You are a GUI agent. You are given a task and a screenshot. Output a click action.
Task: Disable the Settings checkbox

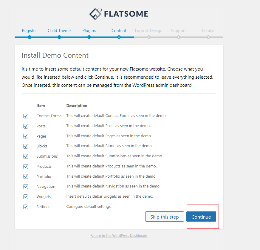point(26,207)
